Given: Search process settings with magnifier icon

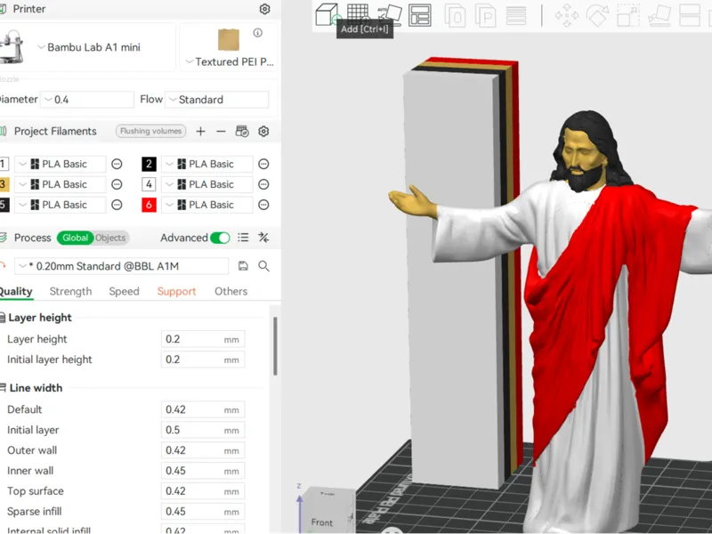Looking at the screenshot, I should click(x=263, y=266).
